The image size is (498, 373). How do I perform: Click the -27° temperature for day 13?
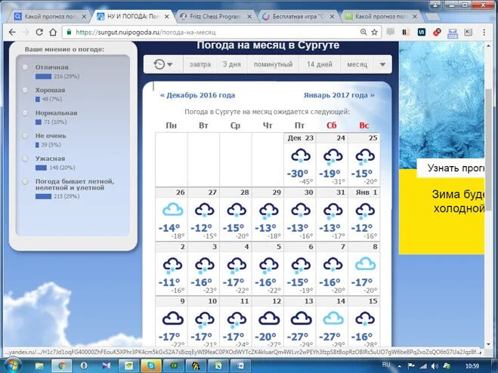pos(297,337)
